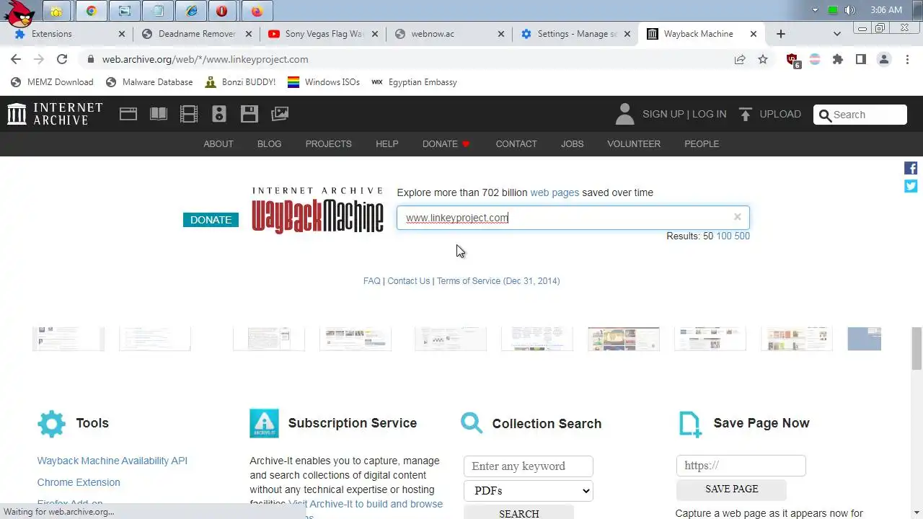This screenshot has width=923, height=519.
Task: Share page on Facebook icon
Action: (911, 168)
